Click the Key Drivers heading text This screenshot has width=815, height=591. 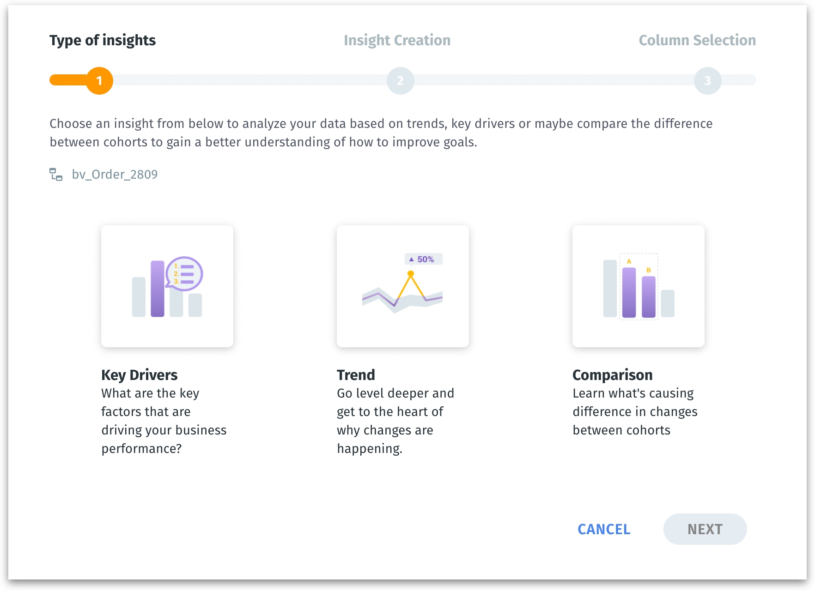click(139, 375)
